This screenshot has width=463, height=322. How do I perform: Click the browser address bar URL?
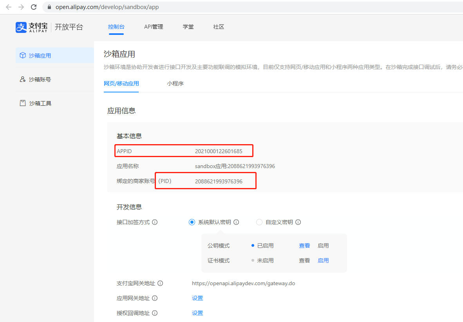107,7
